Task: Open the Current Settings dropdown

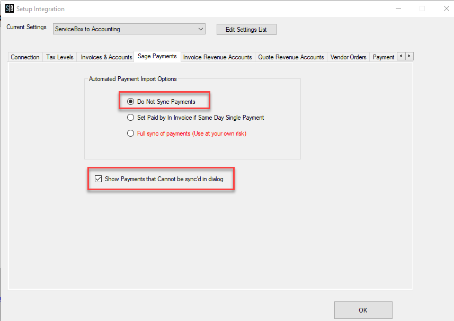Action: coord(129,29)
